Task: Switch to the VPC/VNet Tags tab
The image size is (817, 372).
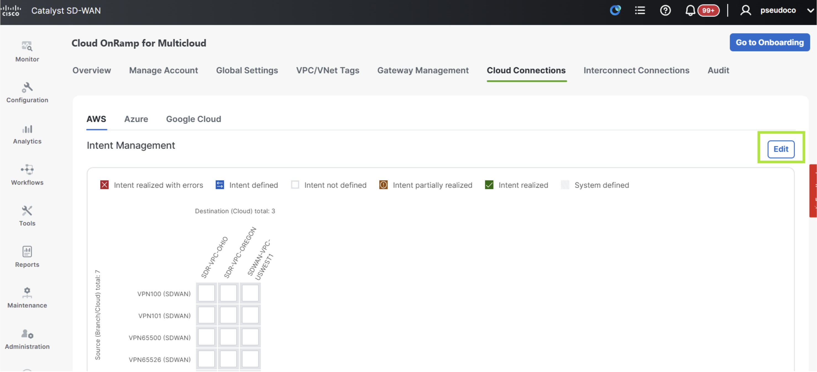Action: click(x=328, y=70)
